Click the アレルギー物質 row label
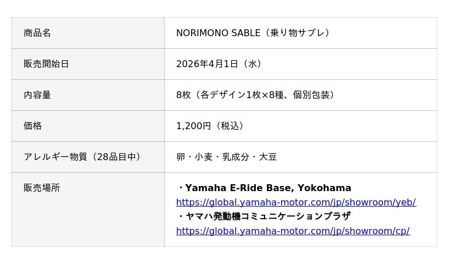 tap(54, 157)
